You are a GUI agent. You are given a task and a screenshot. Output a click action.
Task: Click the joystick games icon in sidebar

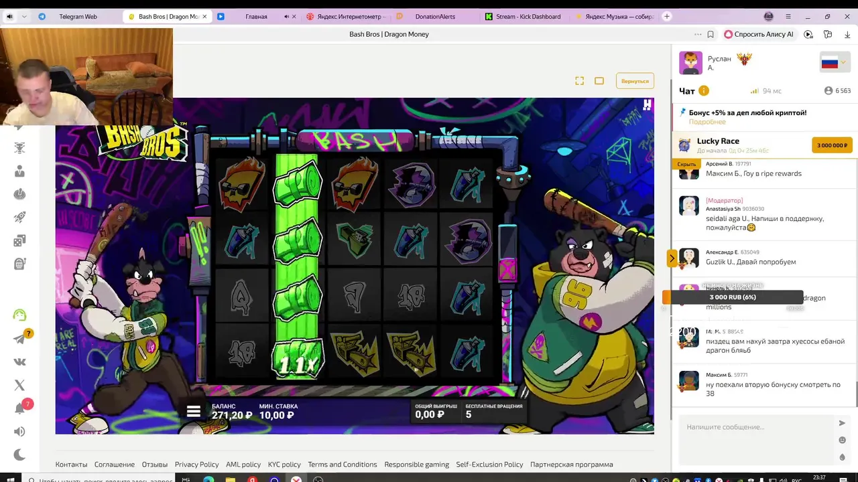tap(19, 194)
